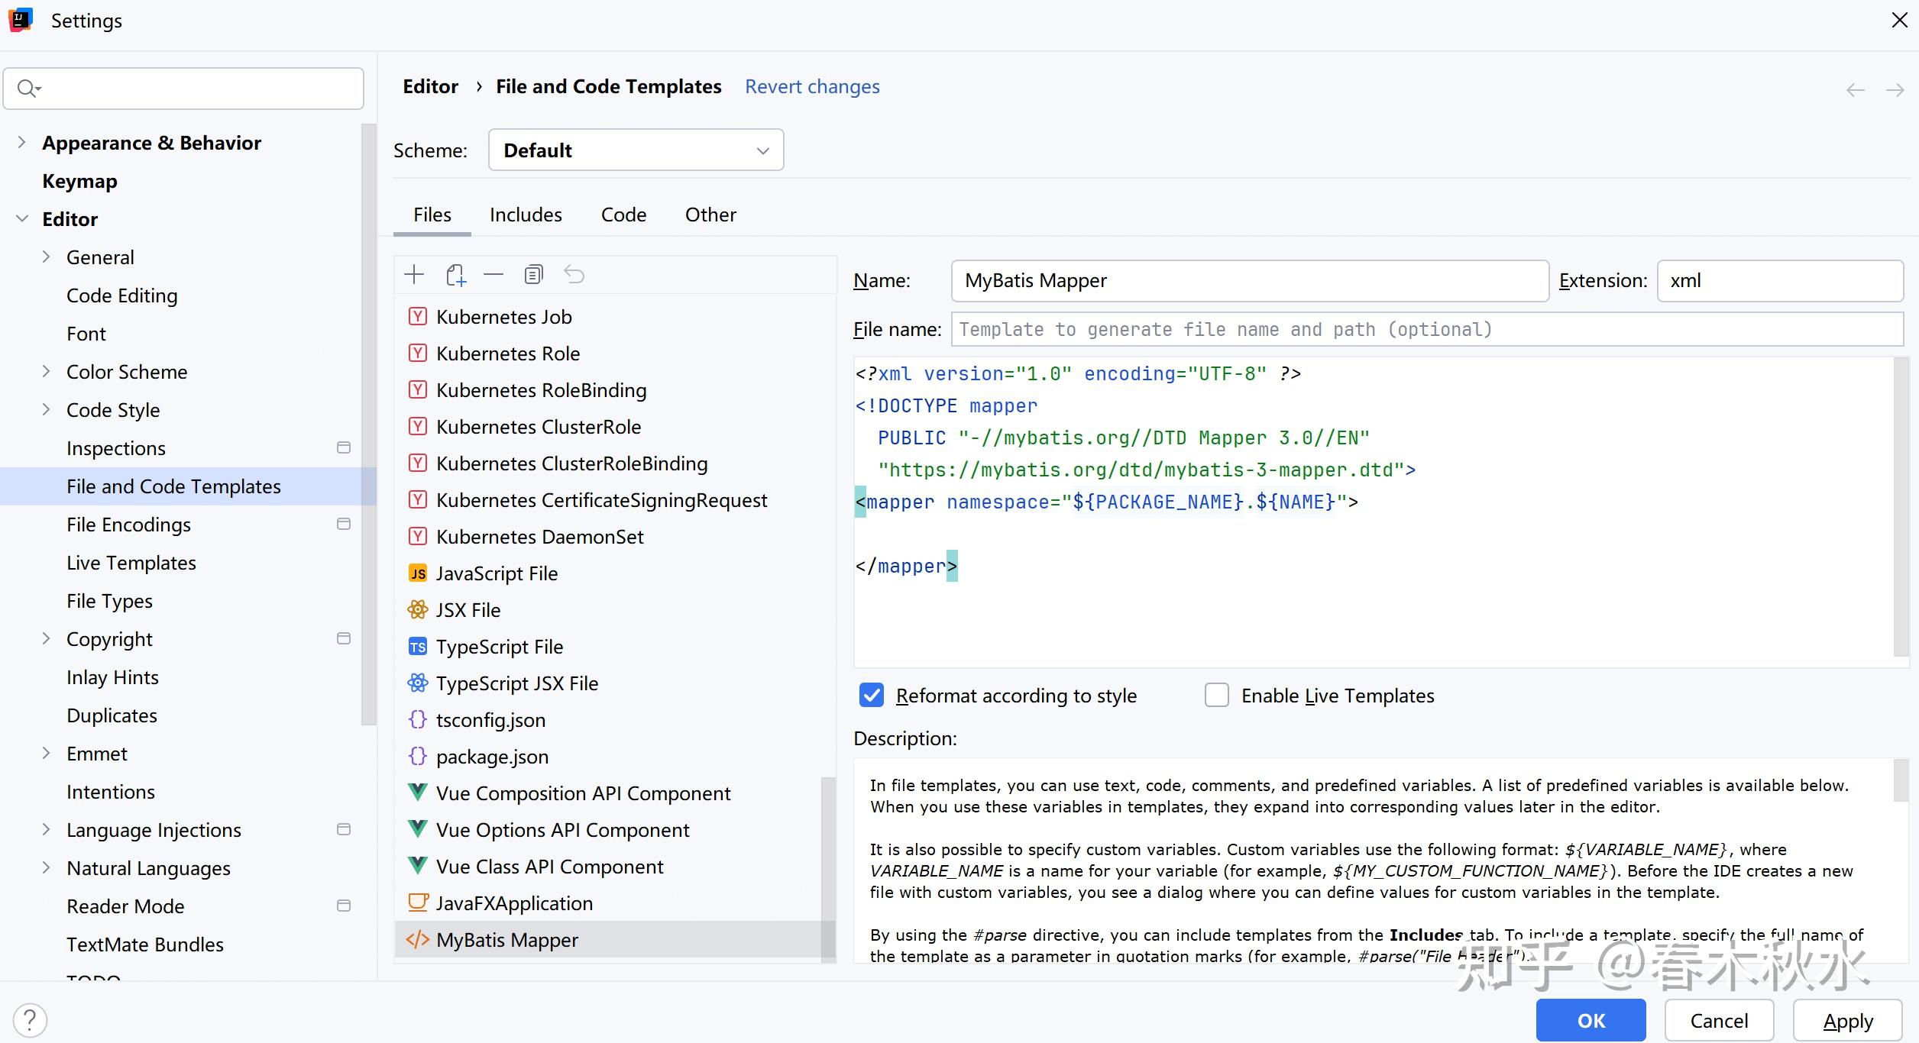
Task: Click the template Name input field
Action: coord(1250,281)
